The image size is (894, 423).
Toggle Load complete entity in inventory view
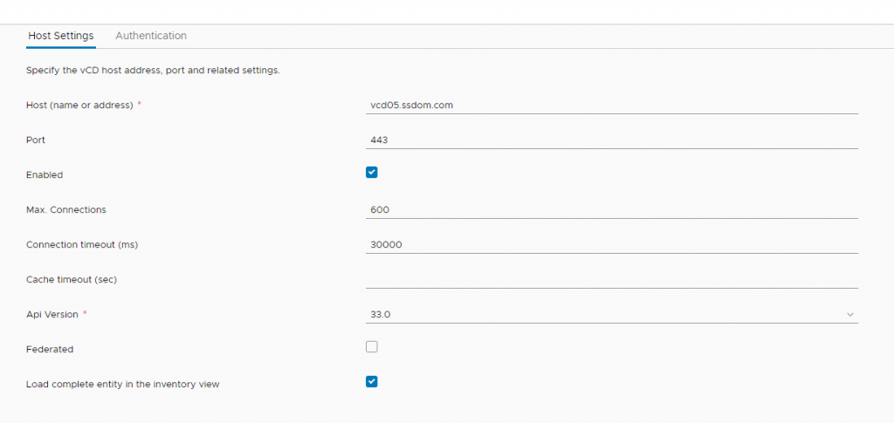372,381
